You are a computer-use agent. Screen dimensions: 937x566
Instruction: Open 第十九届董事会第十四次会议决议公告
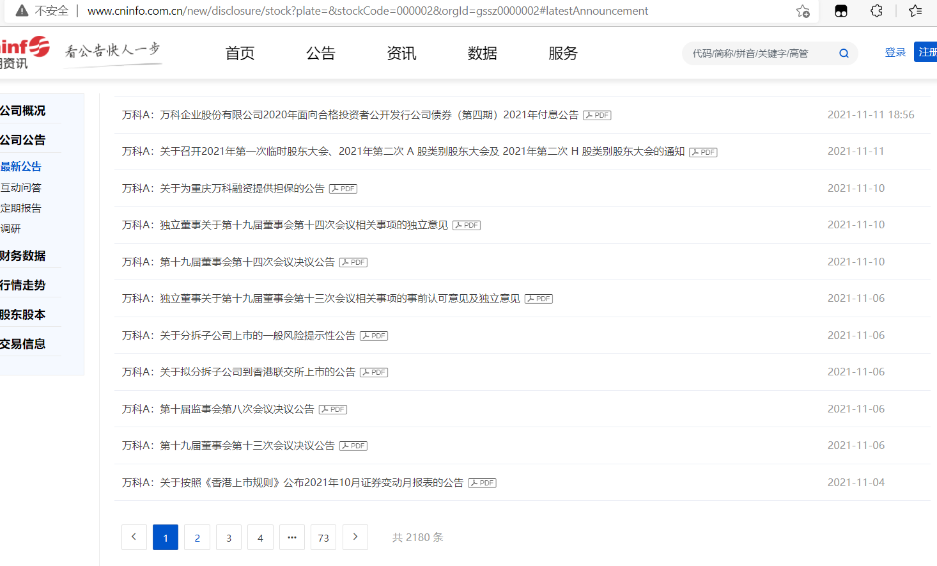tap(228, 262)
